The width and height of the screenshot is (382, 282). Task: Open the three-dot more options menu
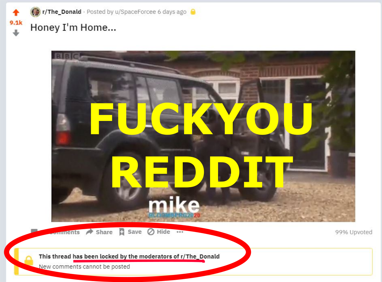pos(180,232)
